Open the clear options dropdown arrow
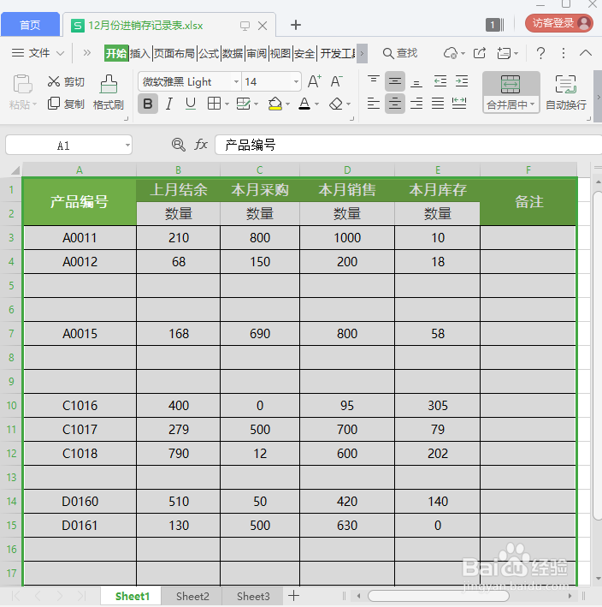This screenshot has width=602, height=607. click(348, 104)
